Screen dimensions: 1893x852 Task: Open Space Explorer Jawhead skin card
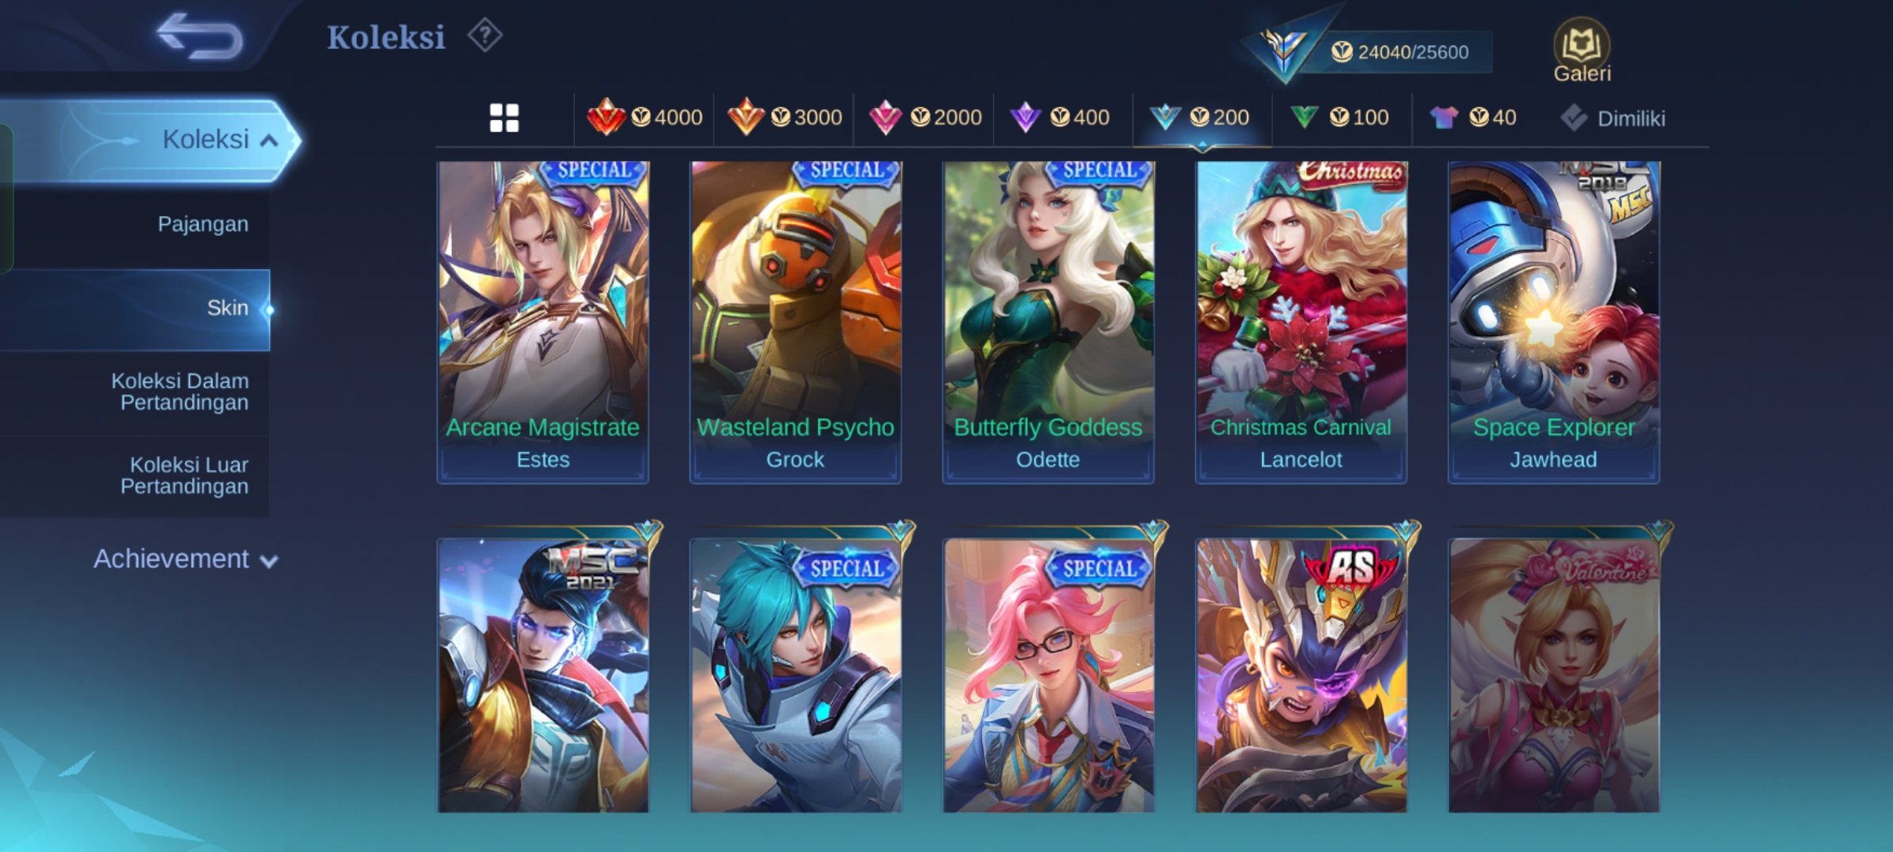tap(1554, 322)
